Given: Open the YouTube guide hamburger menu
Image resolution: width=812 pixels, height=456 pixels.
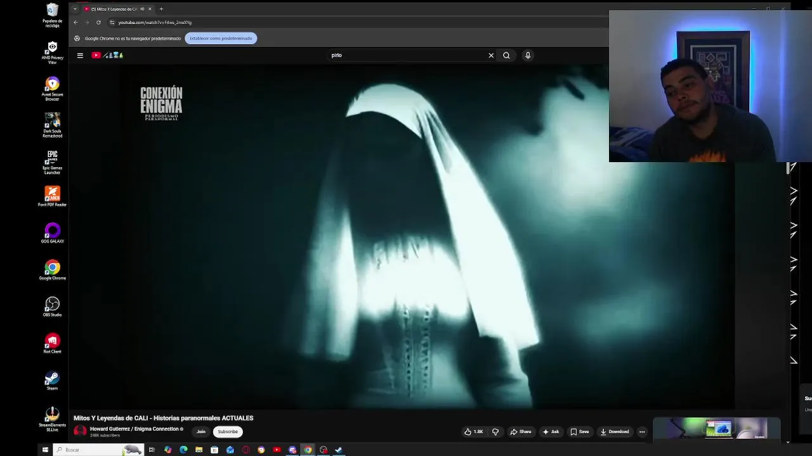Looking at the screenshot, I should 80,55.
